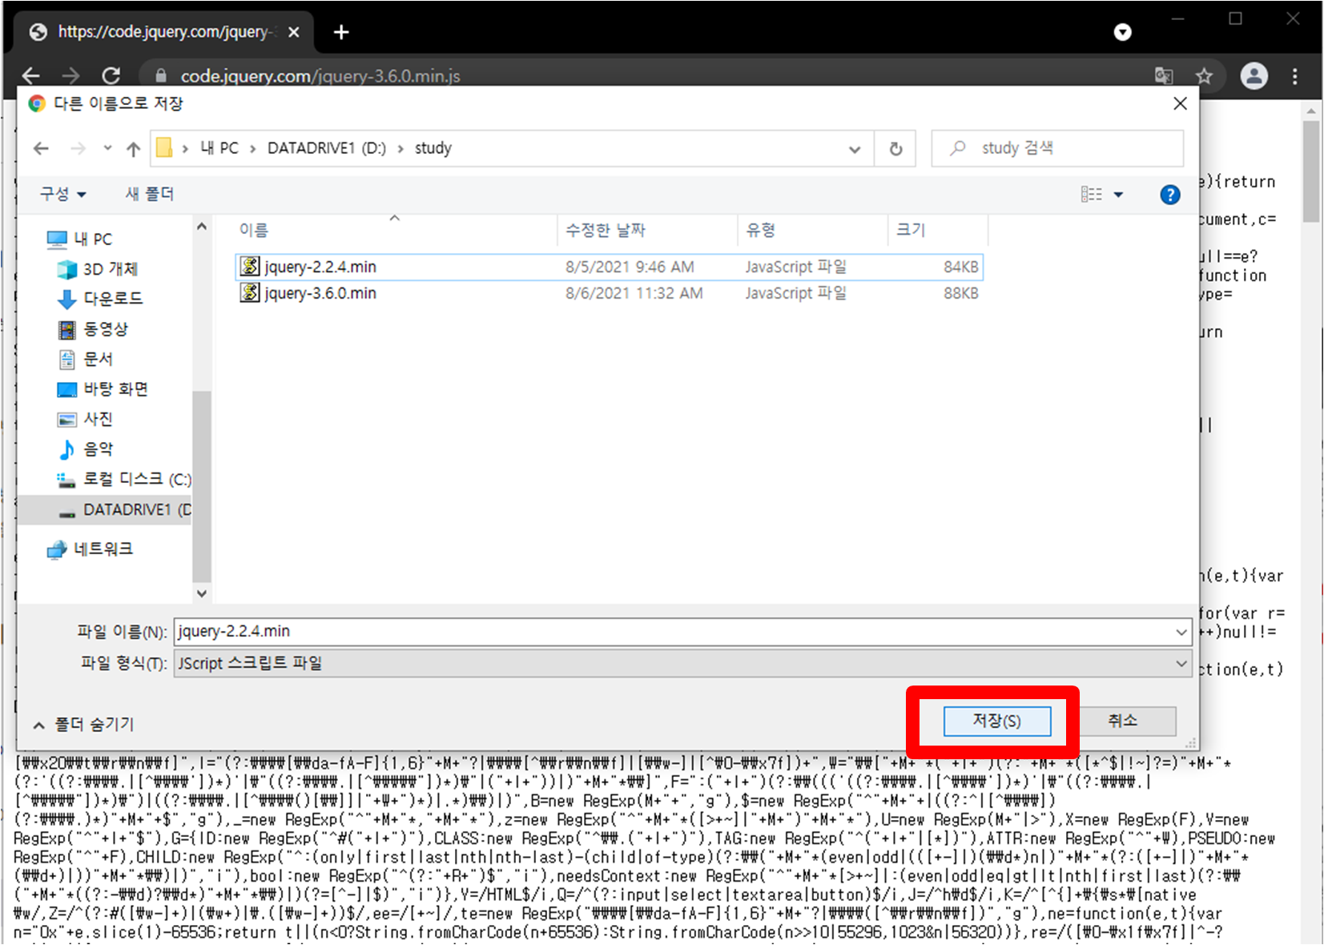Click the refresh folder icon
The width and height of the screenshot is (1324, 945).
point(895,149)
